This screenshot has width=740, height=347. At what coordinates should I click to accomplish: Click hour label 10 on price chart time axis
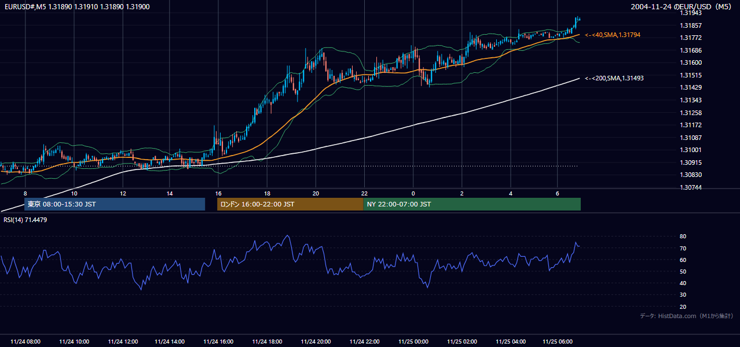pos(74,193)
